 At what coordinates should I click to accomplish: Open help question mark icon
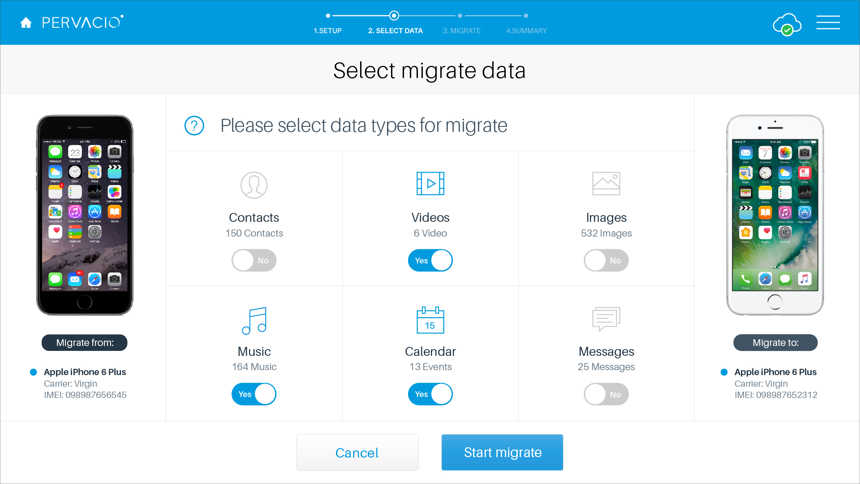[194, 125]
